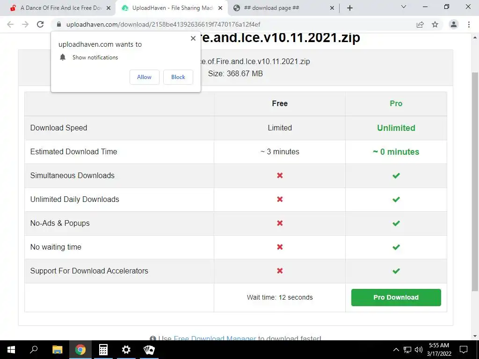This screenshot has height=359, width=479.
Task: Open Windows taskbar search
Action: (x=34, y=350)
